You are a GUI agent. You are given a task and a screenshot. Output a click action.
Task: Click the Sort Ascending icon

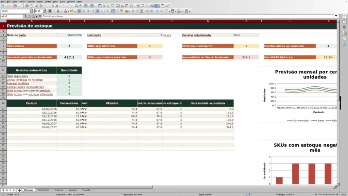pos(104,6)
